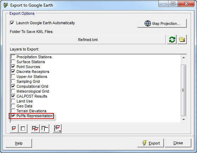This screenshot has height=153, width=197.
Task: Click the check selected items icon
Action: coord(35,128)
